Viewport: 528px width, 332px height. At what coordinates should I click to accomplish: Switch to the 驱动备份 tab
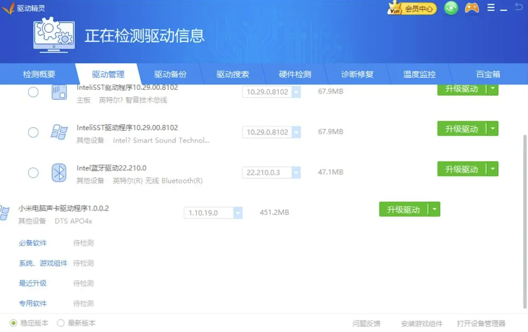pos(170,74)
